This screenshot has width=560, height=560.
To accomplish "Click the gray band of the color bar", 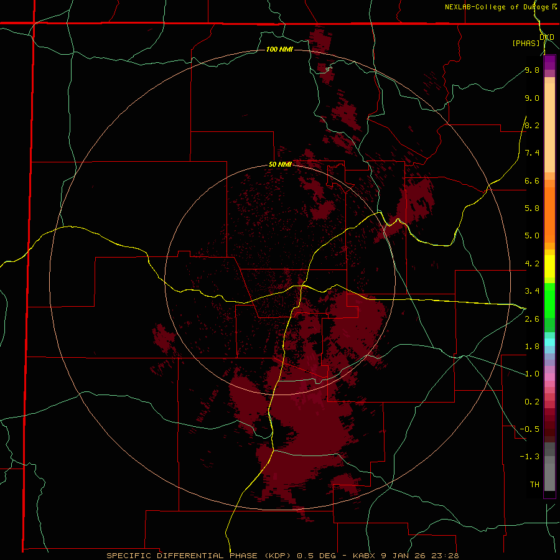I will pos(549,468).
